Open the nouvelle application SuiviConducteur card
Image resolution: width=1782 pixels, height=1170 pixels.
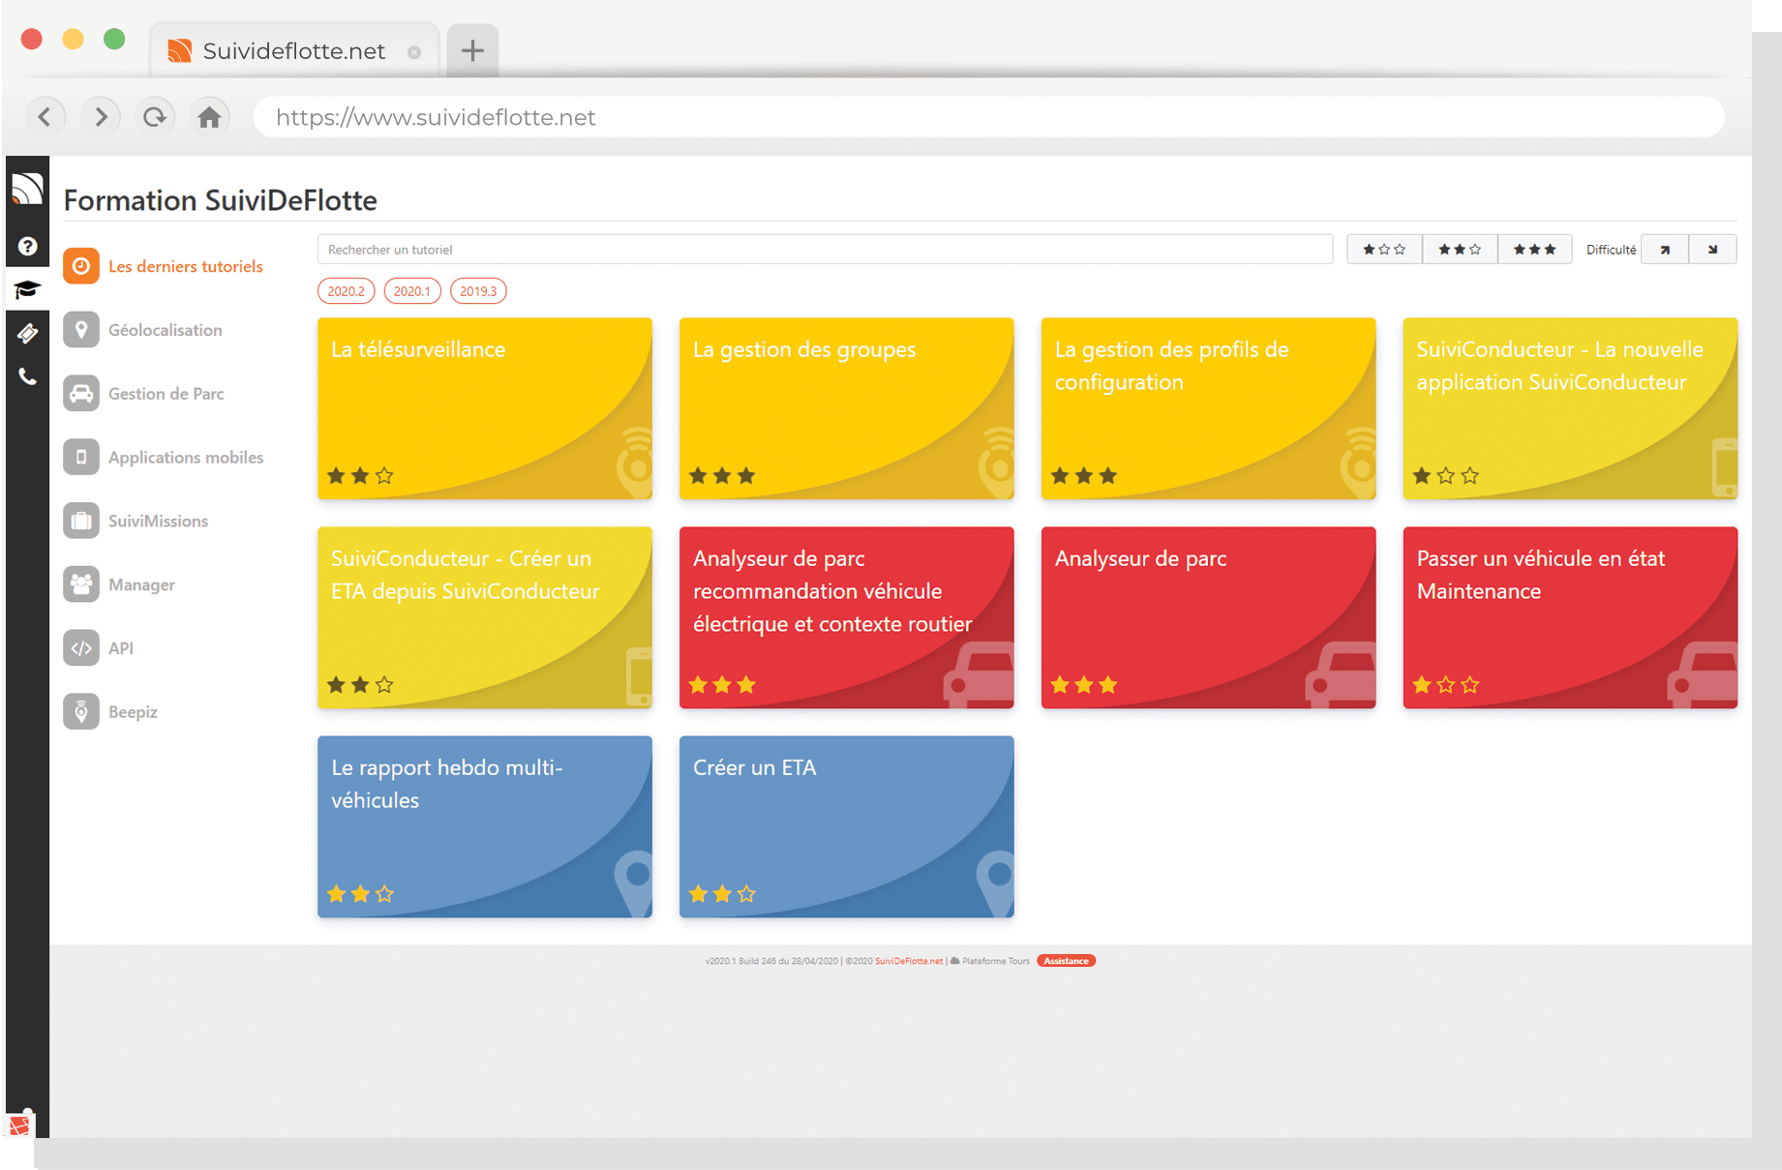coord(1571,408)
